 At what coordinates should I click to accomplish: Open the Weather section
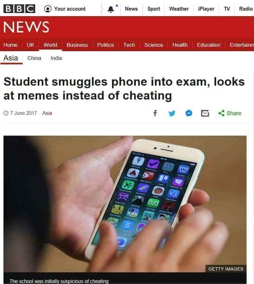[179, 9]
